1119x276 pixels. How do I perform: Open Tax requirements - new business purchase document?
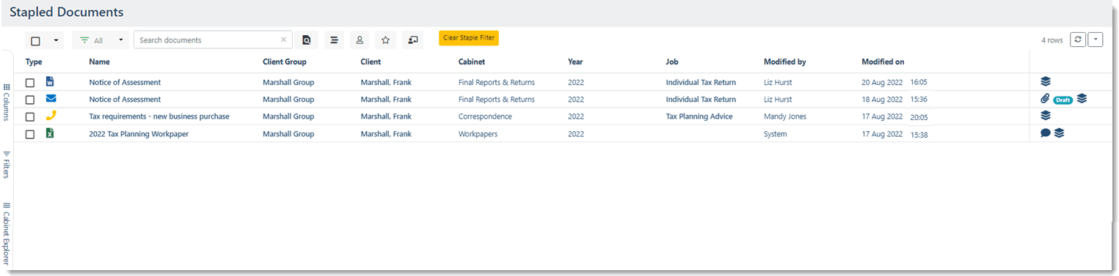pyautogui.click(x=159, y=116)
